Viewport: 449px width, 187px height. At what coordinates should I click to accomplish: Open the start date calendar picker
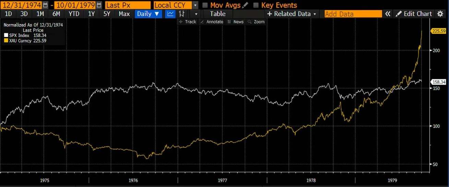(45, 5)
